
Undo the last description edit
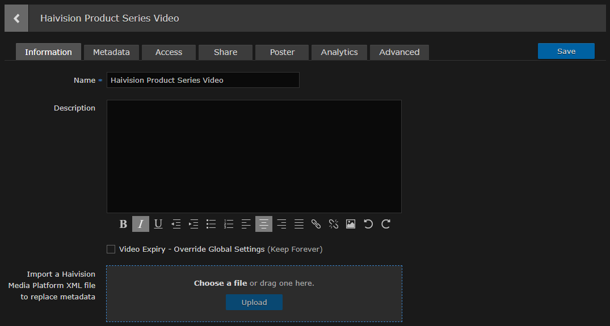pos(368,224)
